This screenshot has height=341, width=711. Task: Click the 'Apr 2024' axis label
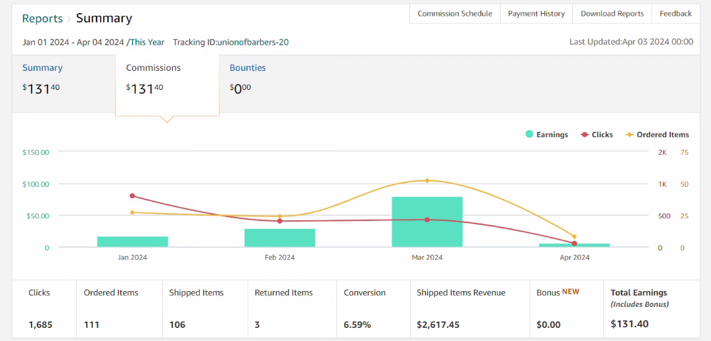click(574, 257)
